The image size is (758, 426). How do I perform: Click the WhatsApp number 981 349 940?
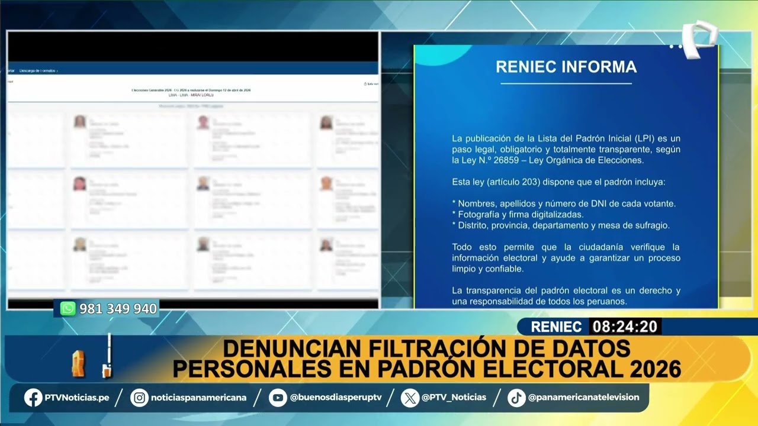[118, 309]
